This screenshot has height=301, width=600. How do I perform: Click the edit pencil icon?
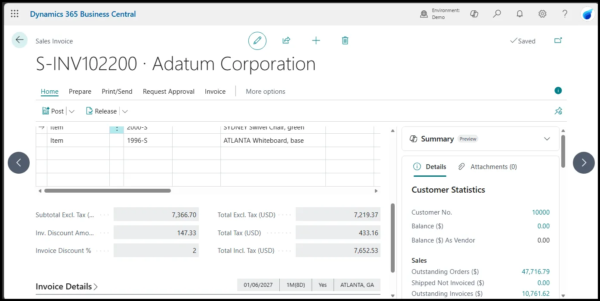pyautogui.click(x=257, y=41)
